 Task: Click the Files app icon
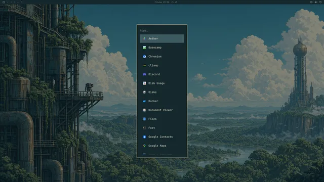(x=144, y=119)
